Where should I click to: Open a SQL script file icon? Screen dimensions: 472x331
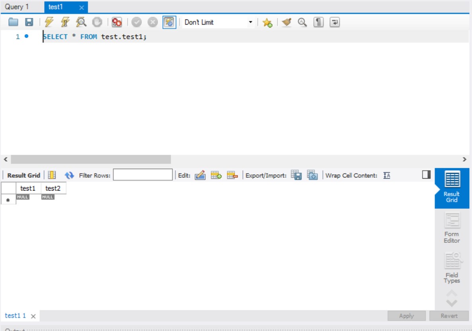click(13, 22)
